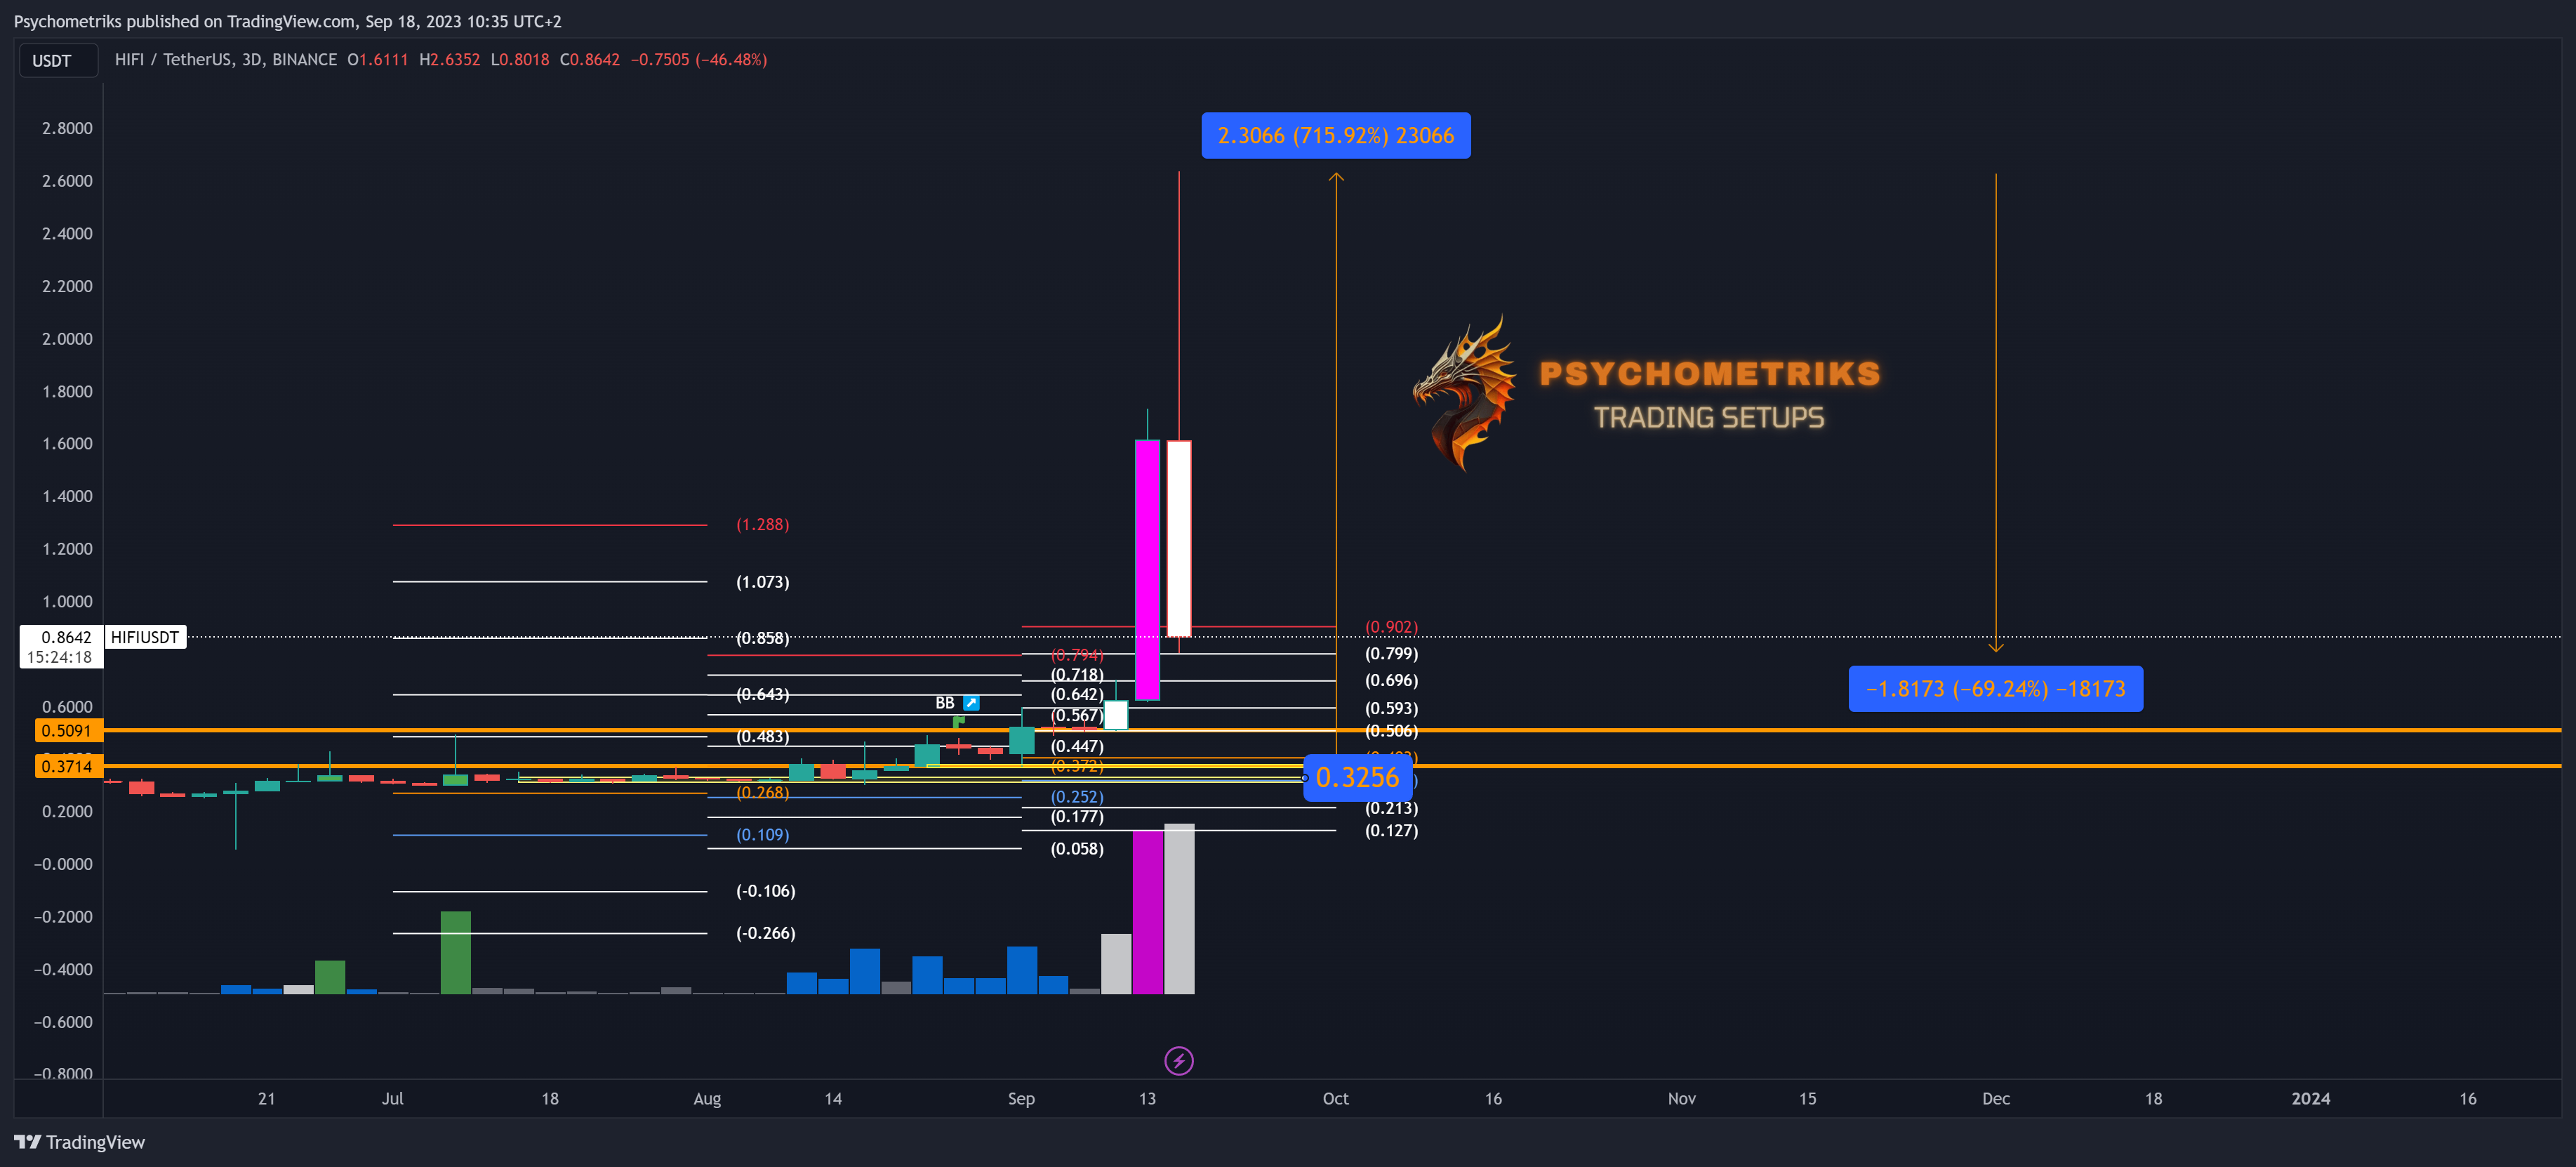Click the close value C0.8642 in header
Viewport: 2576px width, 1167px height.
[x=590, y=60]
